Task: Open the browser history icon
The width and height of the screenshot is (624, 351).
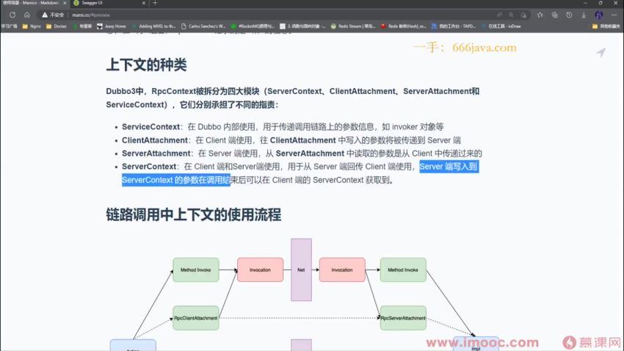Action: click(x=569, y=15)
